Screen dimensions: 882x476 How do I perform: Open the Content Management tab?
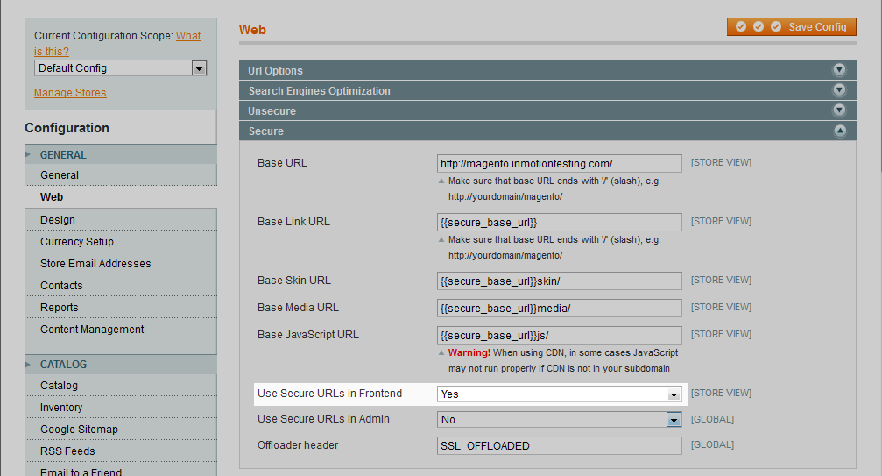coord(92,330)
